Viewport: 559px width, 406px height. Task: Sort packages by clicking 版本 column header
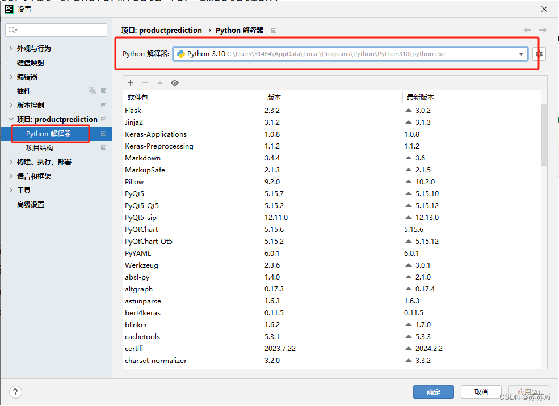click(274, 97)
